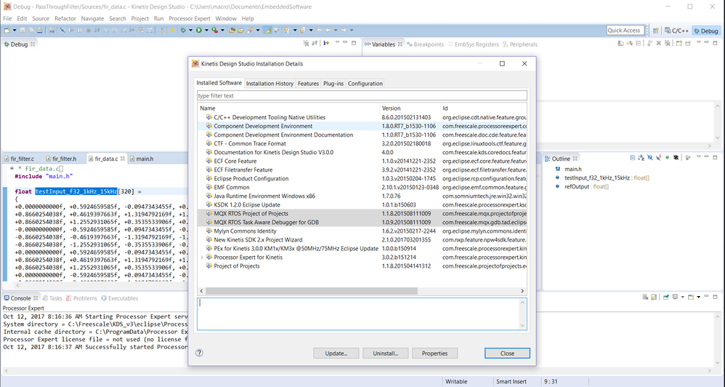Viewport: 725px width, 387px height.
Task: Click the Suspend debug toolbar icon
Action: point(79,30)
